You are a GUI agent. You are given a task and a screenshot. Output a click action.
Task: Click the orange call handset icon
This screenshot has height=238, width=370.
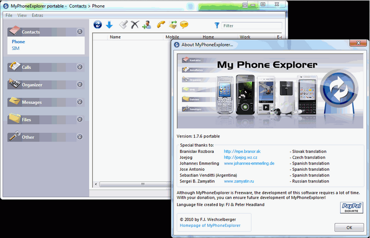(x=161, y=25)
